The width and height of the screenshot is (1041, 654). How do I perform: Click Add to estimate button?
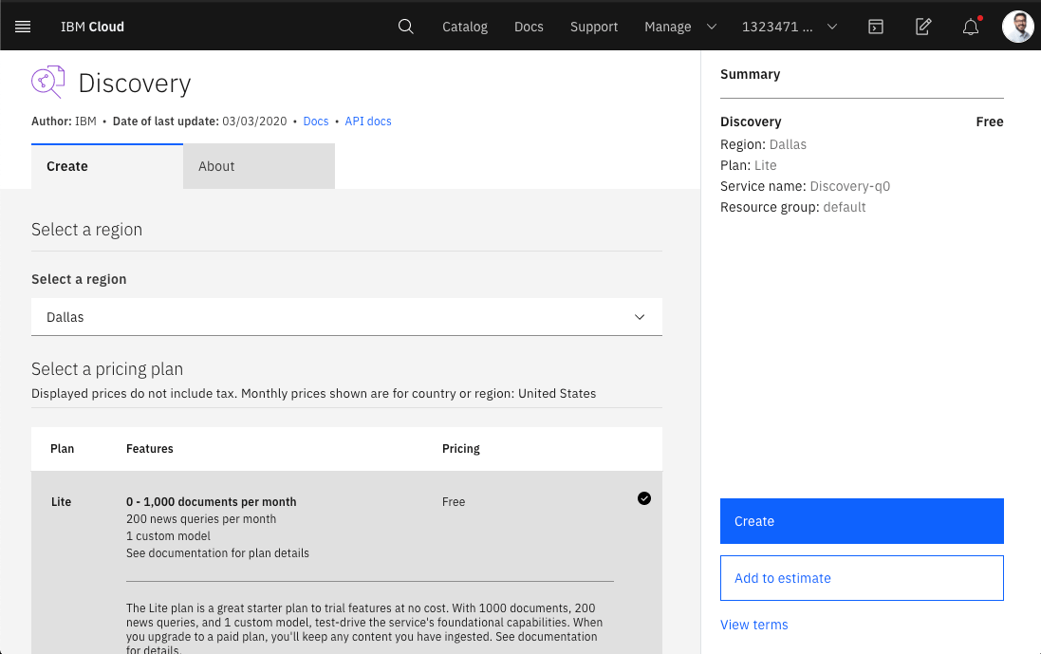tap(862, 578)
